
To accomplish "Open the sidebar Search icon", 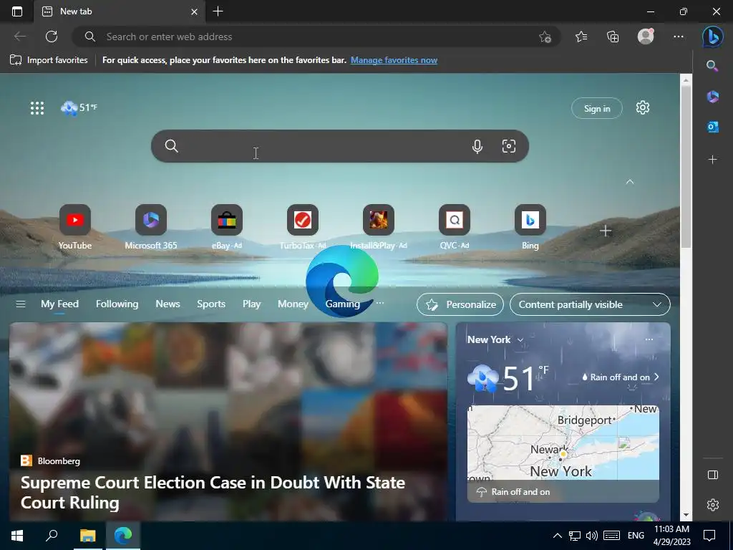I will (x=712, y=66).
